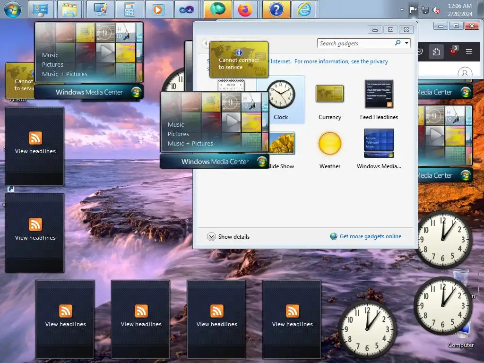
Task: Select the Weather gadget in the gallery
Action: click(x=329, y=151)
